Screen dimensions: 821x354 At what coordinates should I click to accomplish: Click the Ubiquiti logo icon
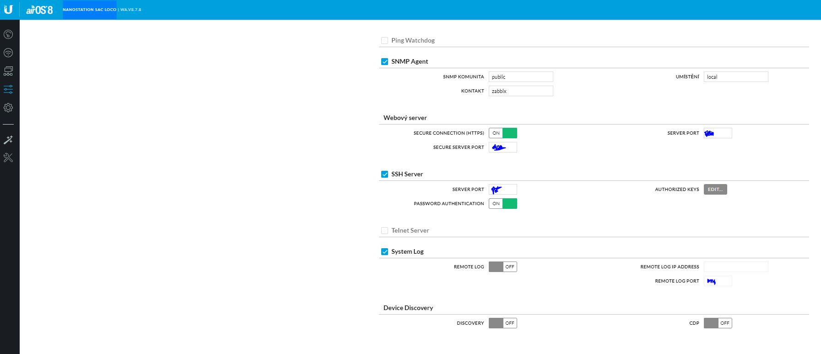pyautogui.click(x=8, y=10)
